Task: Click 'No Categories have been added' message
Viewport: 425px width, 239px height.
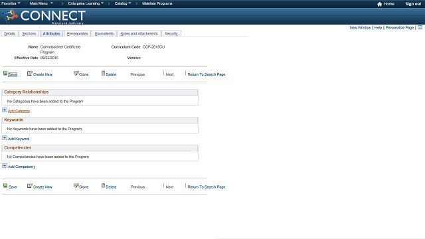Action: 45,102
